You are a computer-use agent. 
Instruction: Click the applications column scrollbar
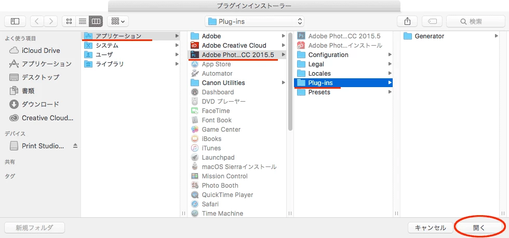coord(290,81)
